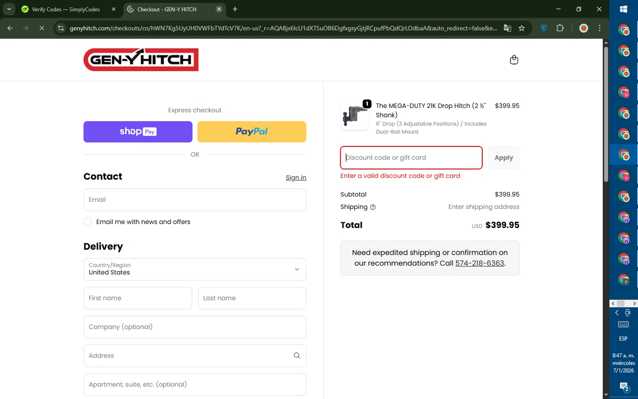Click the GEN-Y HITCH logo
The image size is (638, 399).
click(141, 60)
